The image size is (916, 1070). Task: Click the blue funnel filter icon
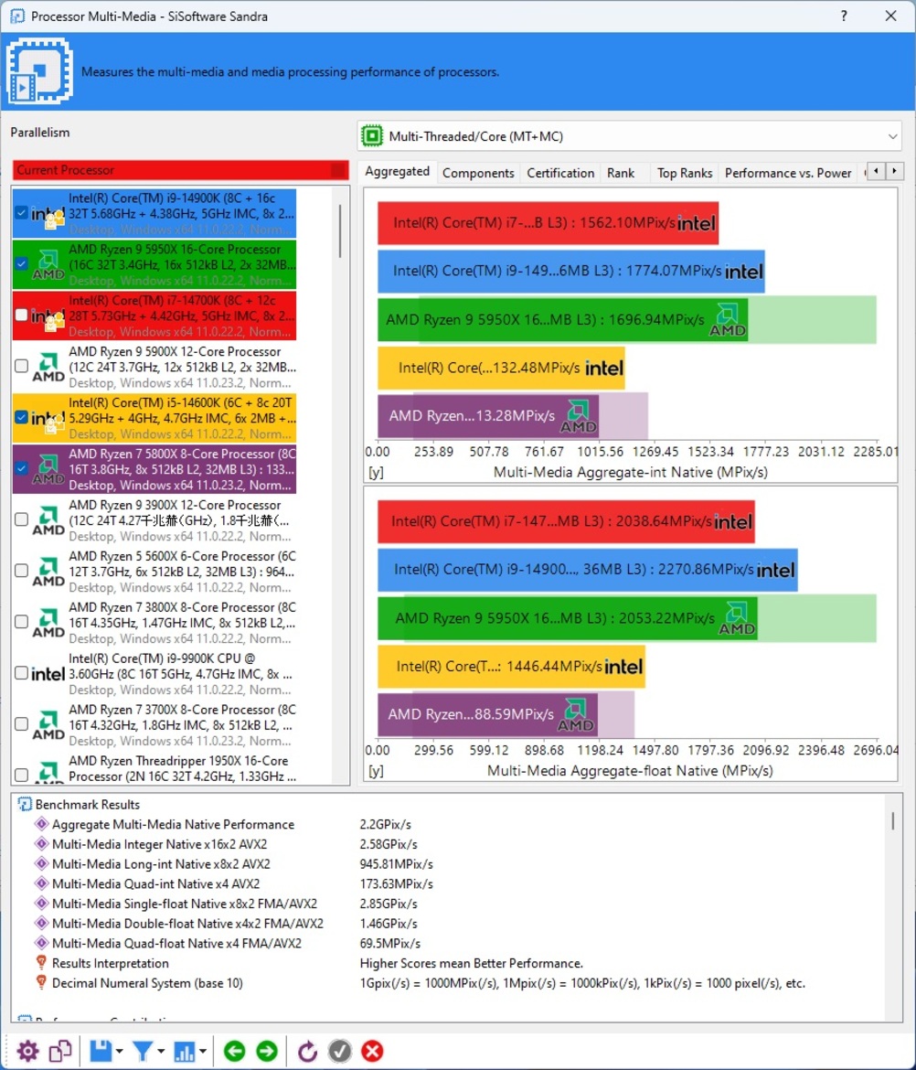pyautogui.click(x=143, y=1051)
